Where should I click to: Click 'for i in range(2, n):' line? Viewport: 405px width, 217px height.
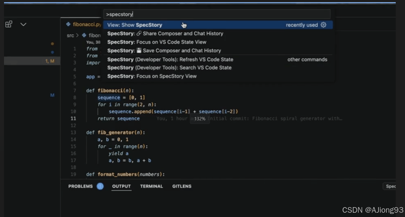click(127, 104)
